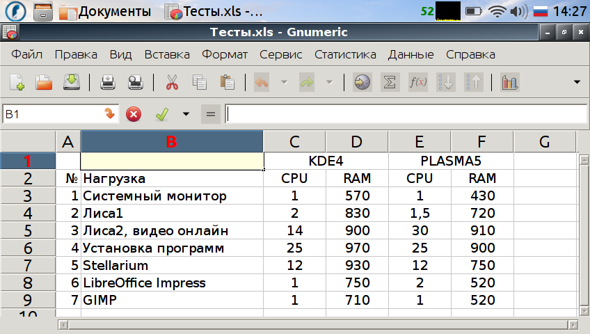This screenshot has width=590, height=334.
Task: Select the PLASMA5 header cell
Action: point(451,161)
